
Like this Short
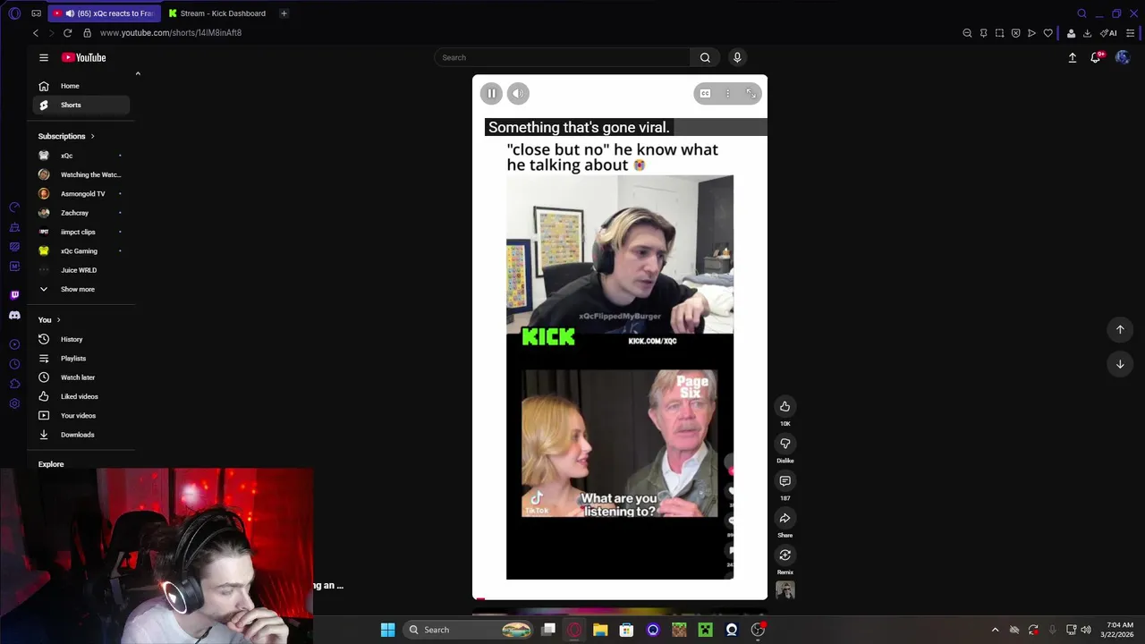(785, 406)
